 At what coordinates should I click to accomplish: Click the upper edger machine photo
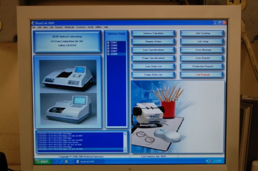coord(68,76)
